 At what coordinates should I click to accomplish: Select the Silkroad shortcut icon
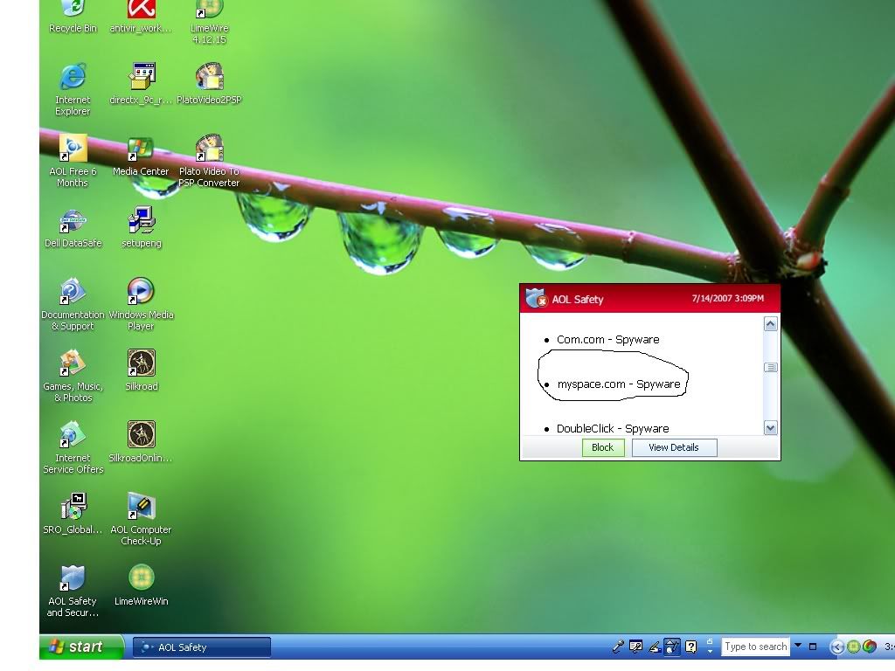pos(142,363)
